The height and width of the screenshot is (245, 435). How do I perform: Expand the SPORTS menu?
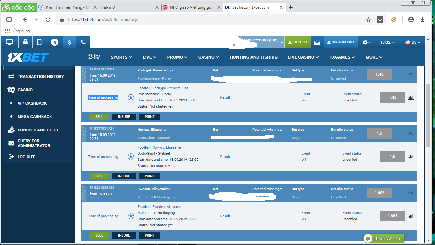tap(121, 57)
